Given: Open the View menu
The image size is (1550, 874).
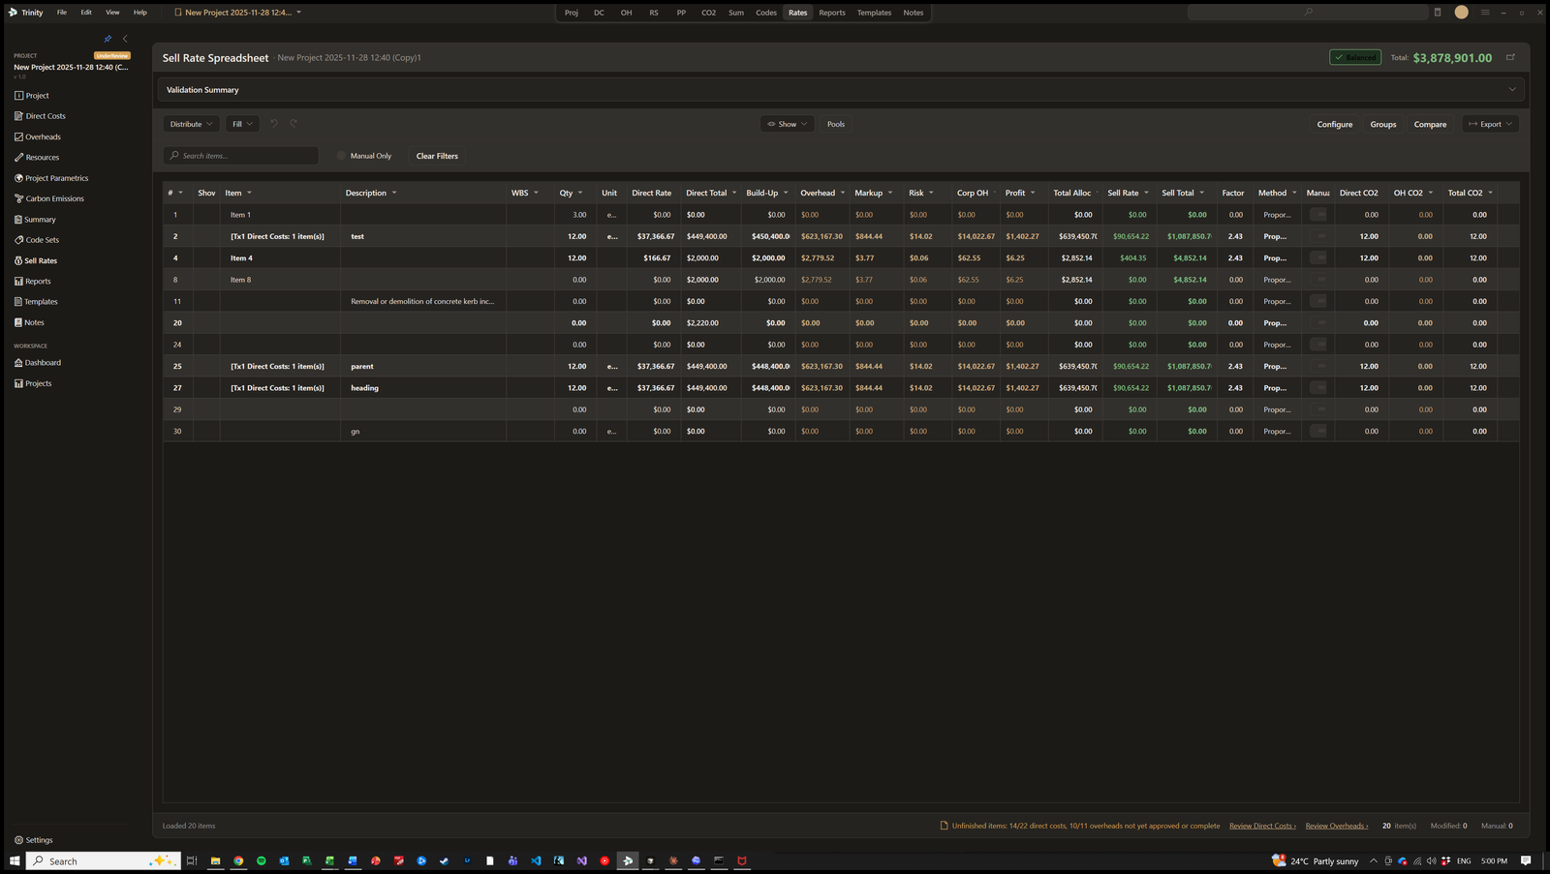Looking at the screenshot, I should coord(112,13).
